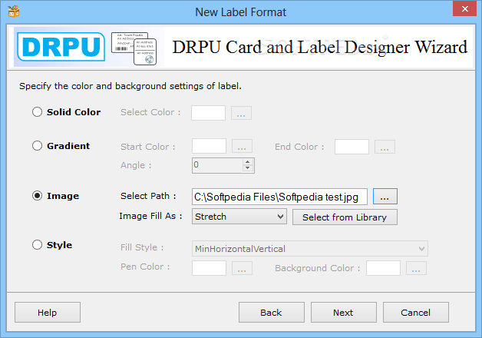Click the label cards illustration icon
This screenshot has height=338, width=482.
click(x=134, y=48)
